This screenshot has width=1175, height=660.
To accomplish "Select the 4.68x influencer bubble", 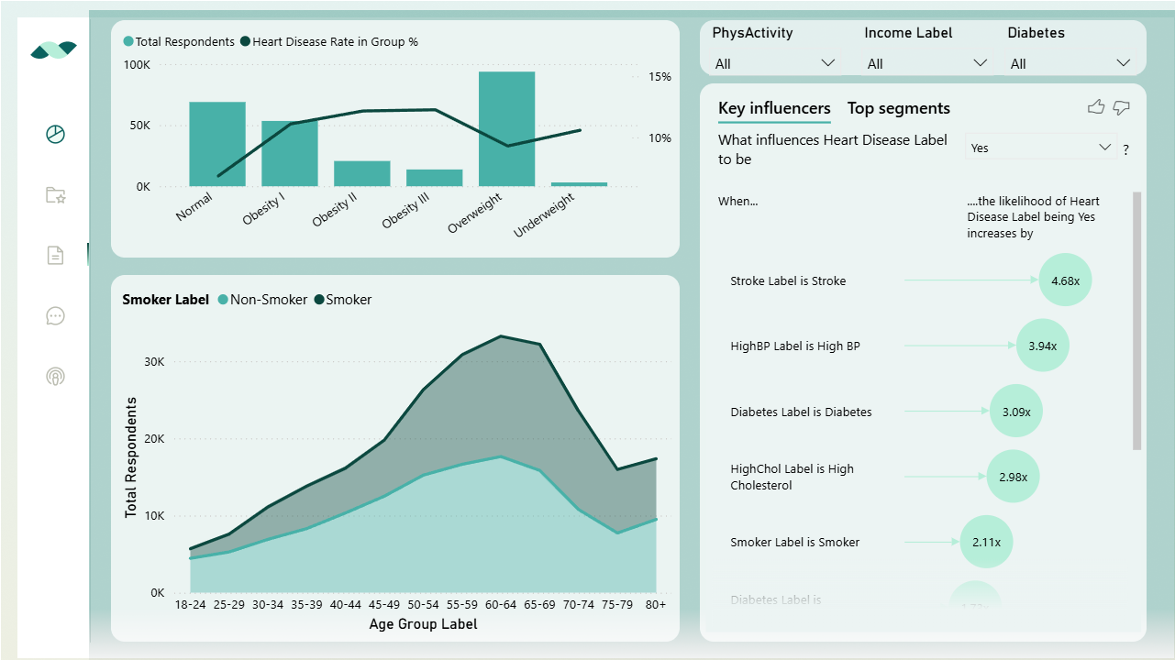I will point(1066,280).
